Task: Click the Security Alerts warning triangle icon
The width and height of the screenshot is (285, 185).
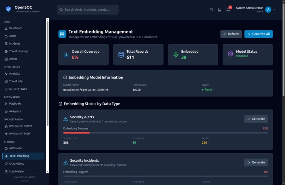Action: point(65,119)
